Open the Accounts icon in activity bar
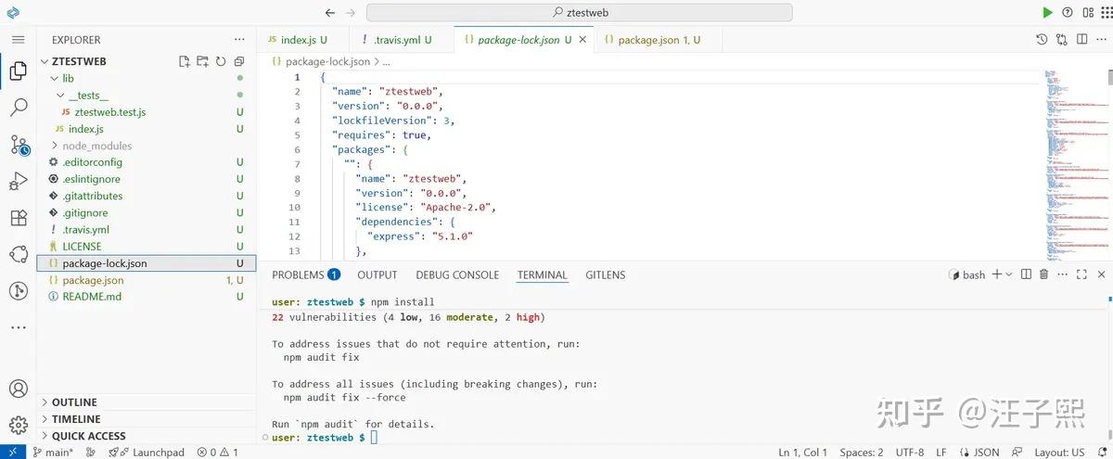The width and height of the screenshot is (1113, 459). (x=18, y=389)
